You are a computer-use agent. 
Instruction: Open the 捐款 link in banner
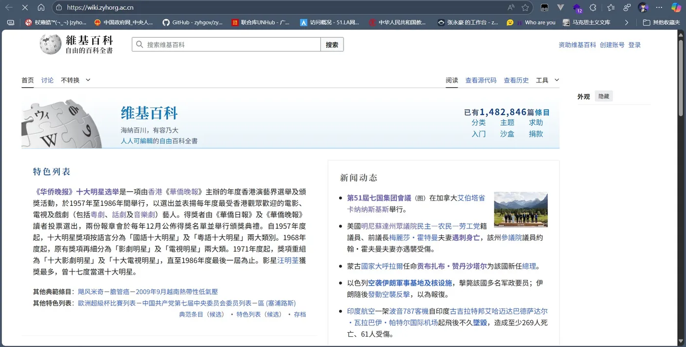536,134
